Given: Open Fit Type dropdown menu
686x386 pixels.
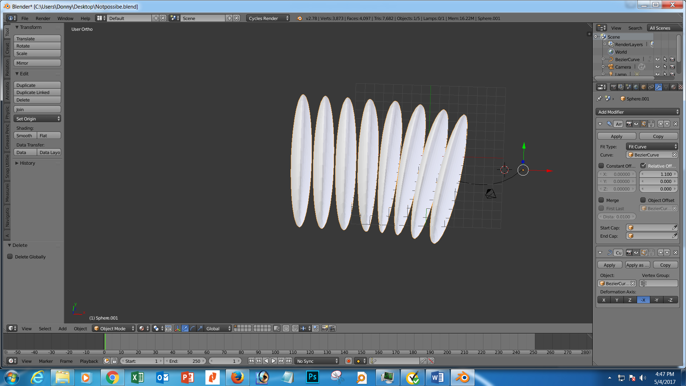Looking at the screenshot, I should tap(652, 146).
